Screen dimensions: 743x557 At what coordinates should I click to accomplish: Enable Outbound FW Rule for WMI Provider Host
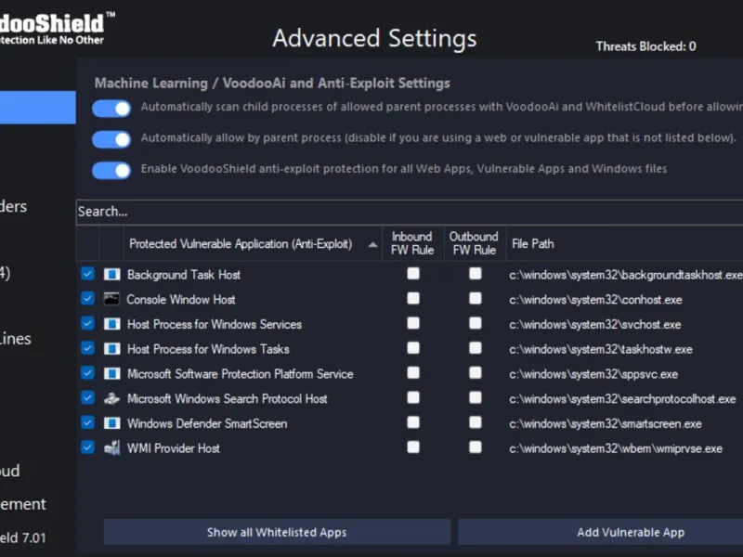click(476, 447)
